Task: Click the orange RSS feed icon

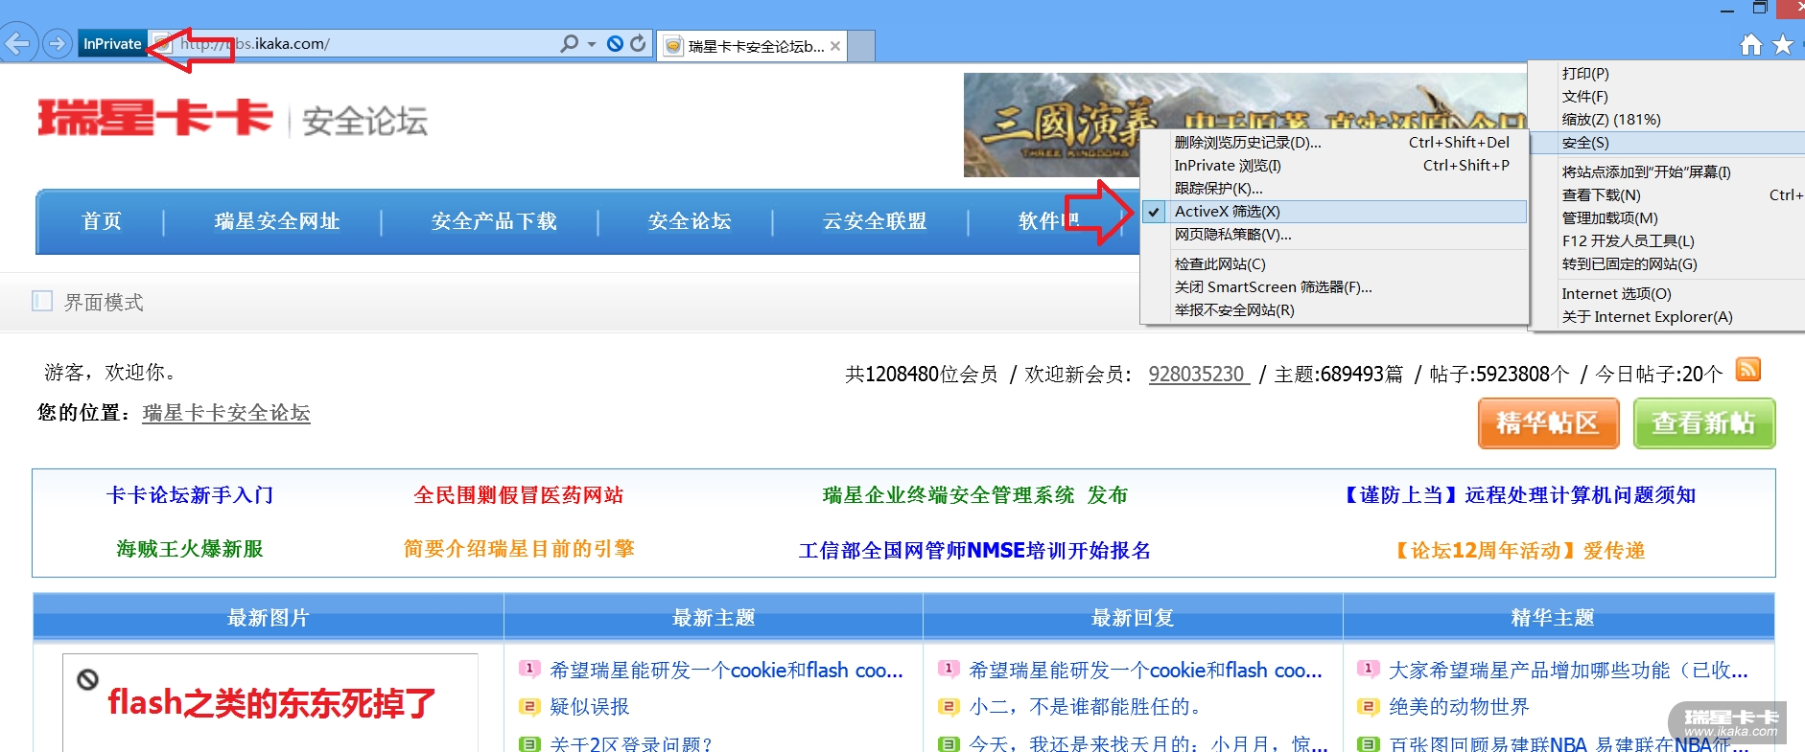Action: coord(1748,370)
